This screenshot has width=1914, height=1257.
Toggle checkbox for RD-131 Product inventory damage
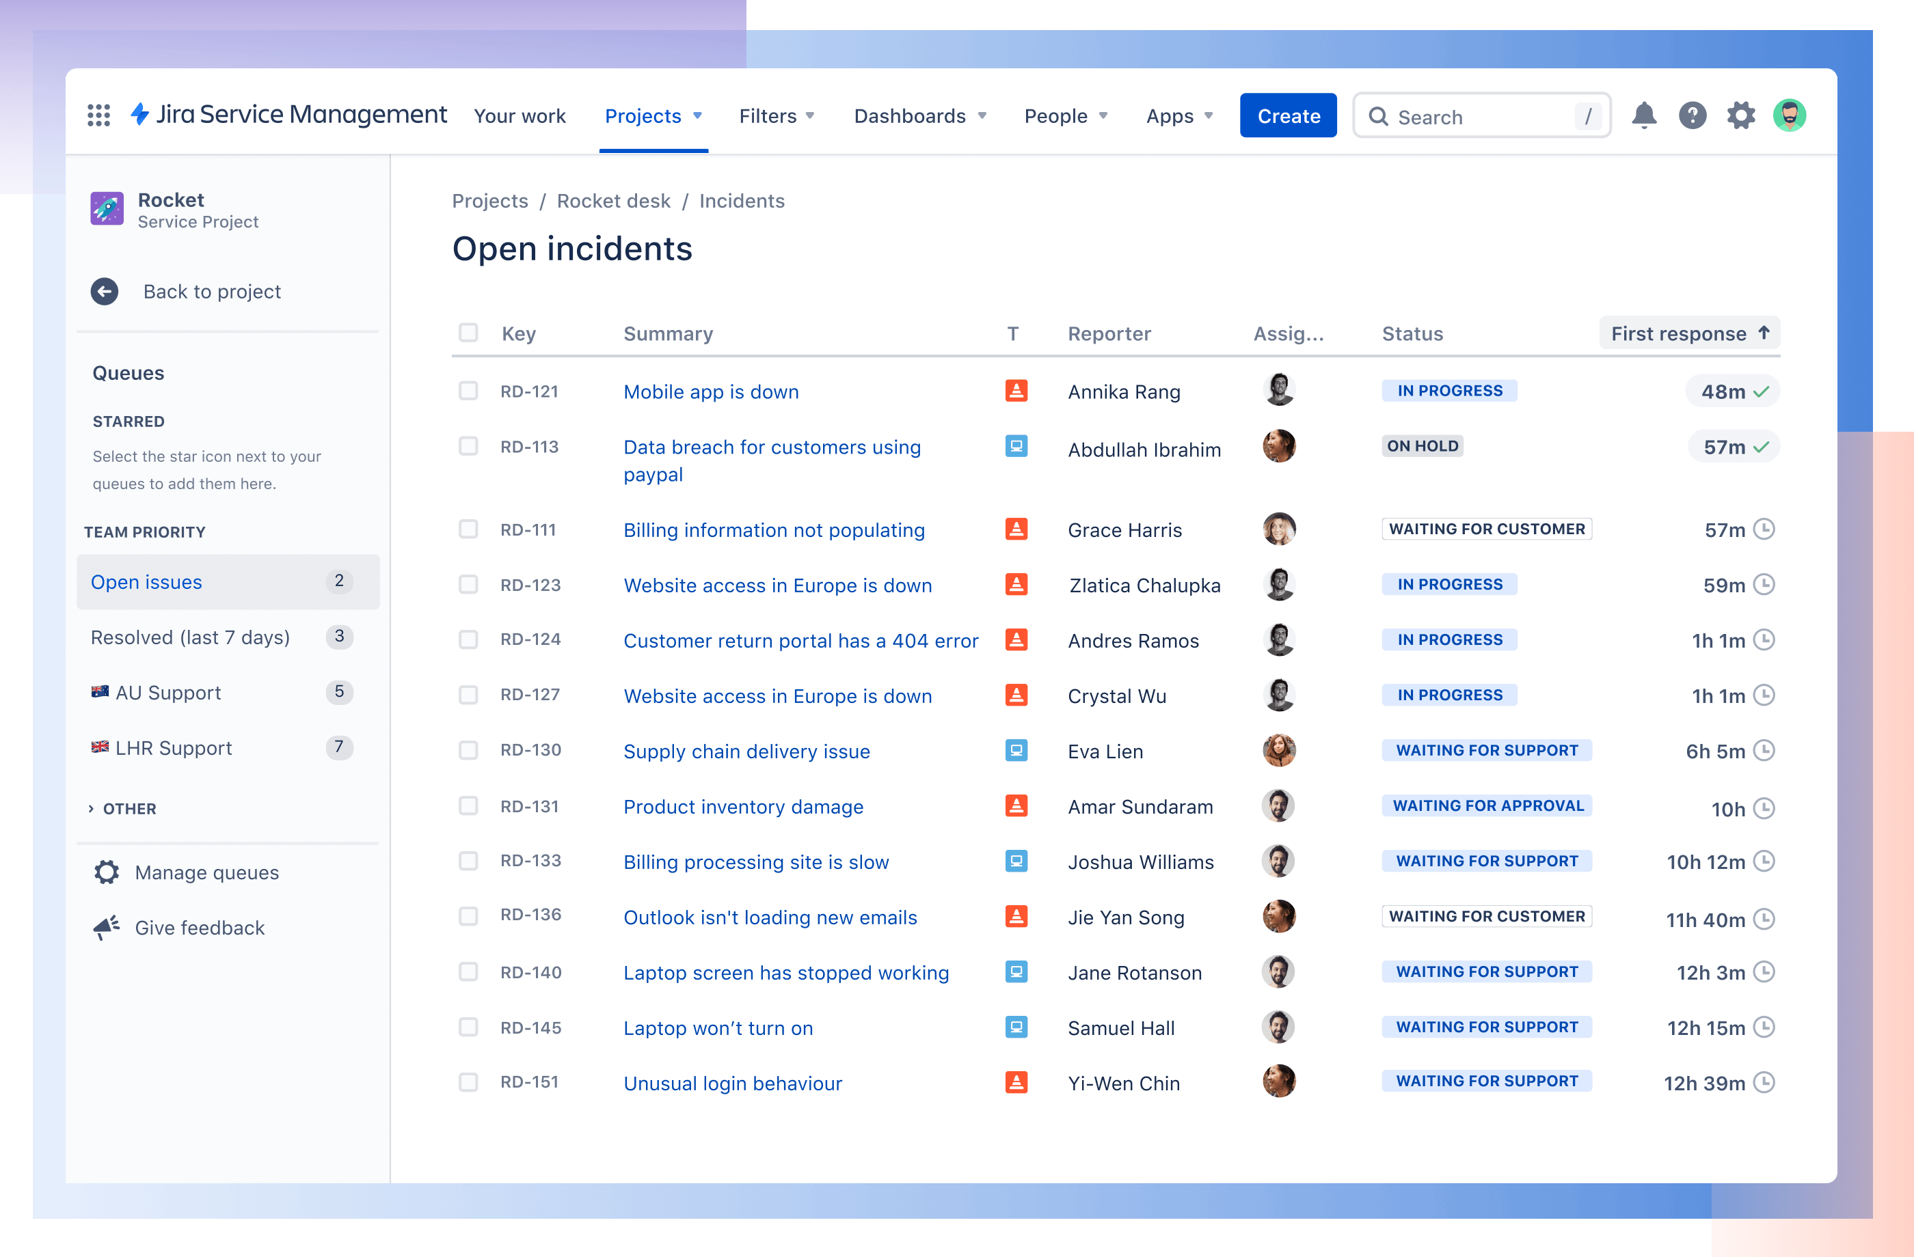click(x=470, y=805)
